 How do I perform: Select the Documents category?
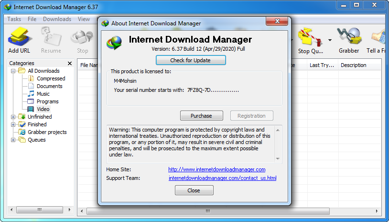click(x=49, y=86)
